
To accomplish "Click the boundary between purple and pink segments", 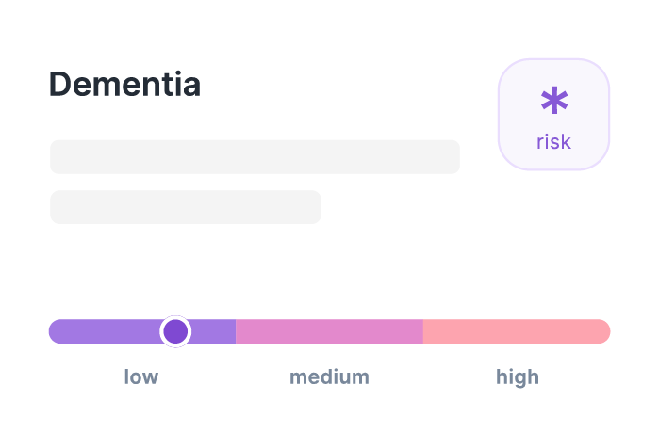I will 236,331.
